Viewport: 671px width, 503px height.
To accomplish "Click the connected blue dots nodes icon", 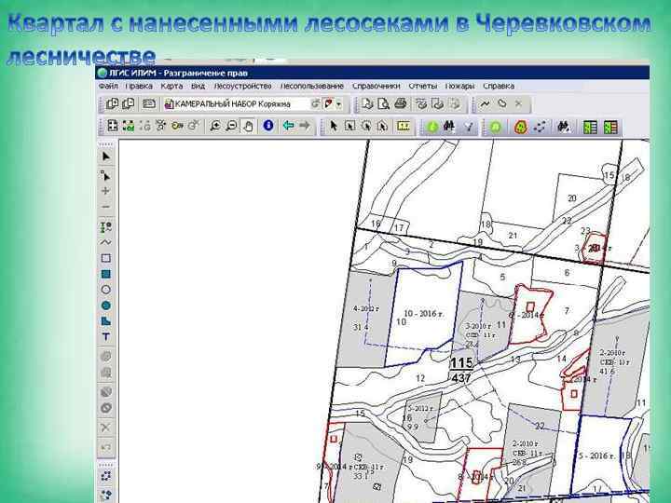I will click(541, 127).
